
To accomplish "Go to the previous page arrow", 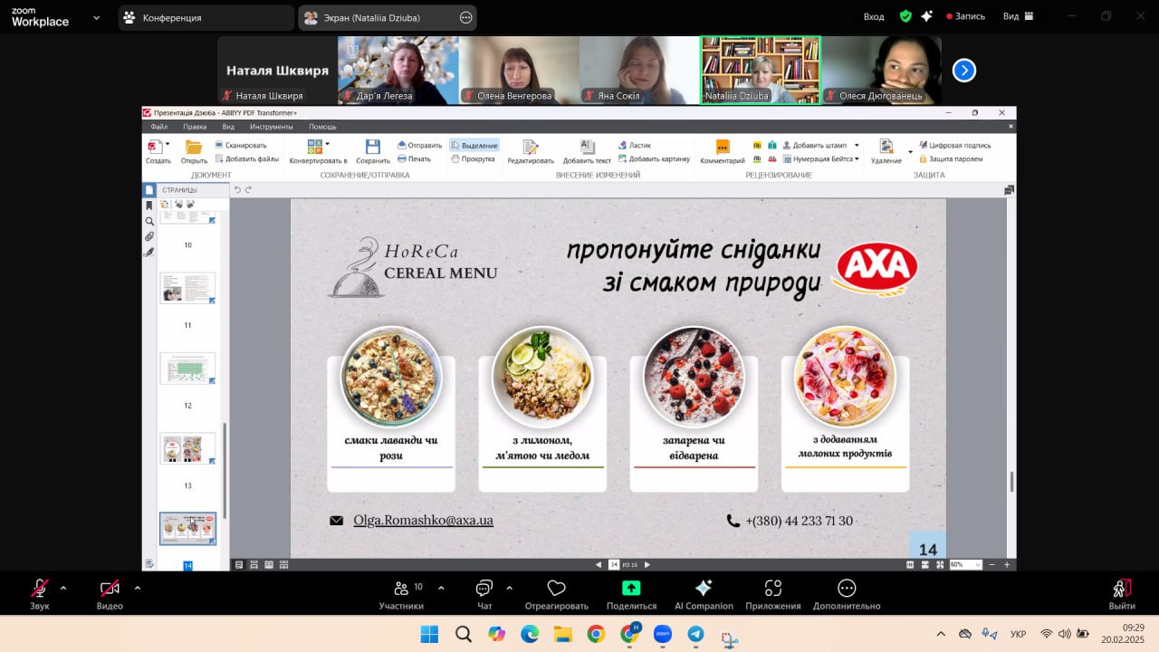I will coord(599,564).
